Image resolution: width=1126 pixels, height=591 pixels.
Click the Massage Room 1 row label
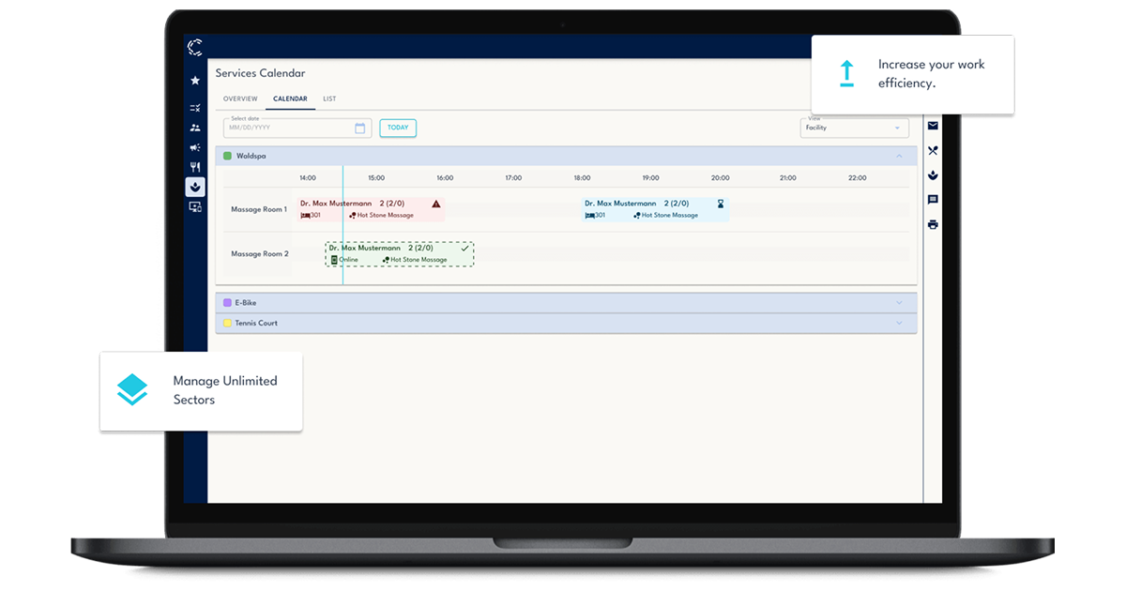click(x=259, y=209)
